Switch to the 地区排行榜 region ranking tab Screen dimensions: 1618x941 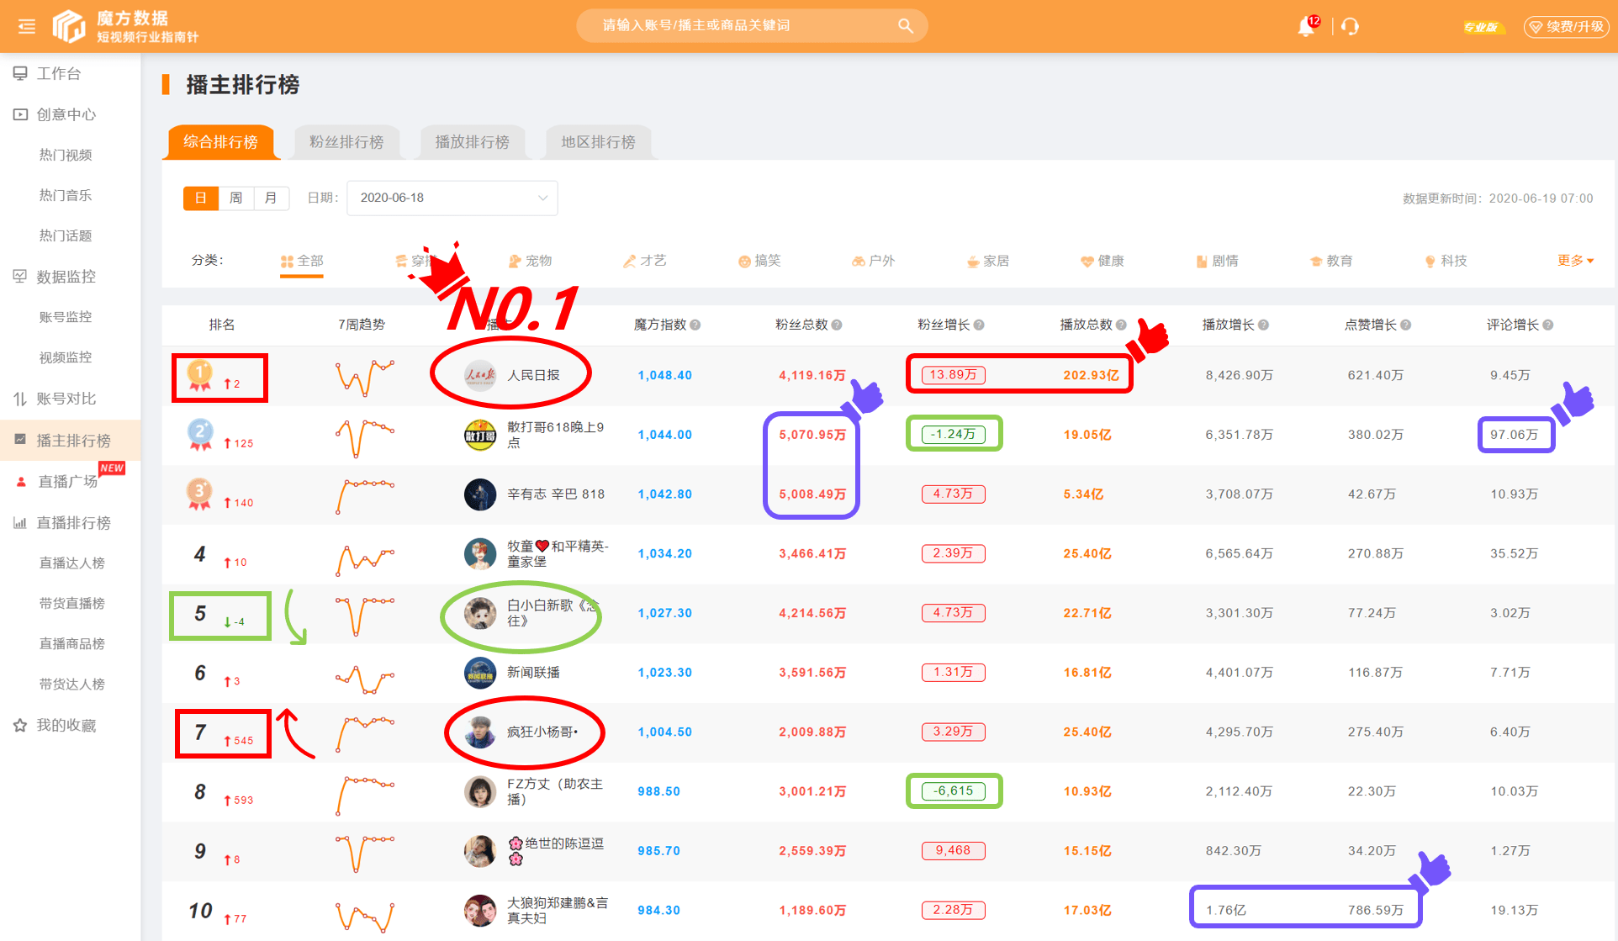tap(598, 142)
